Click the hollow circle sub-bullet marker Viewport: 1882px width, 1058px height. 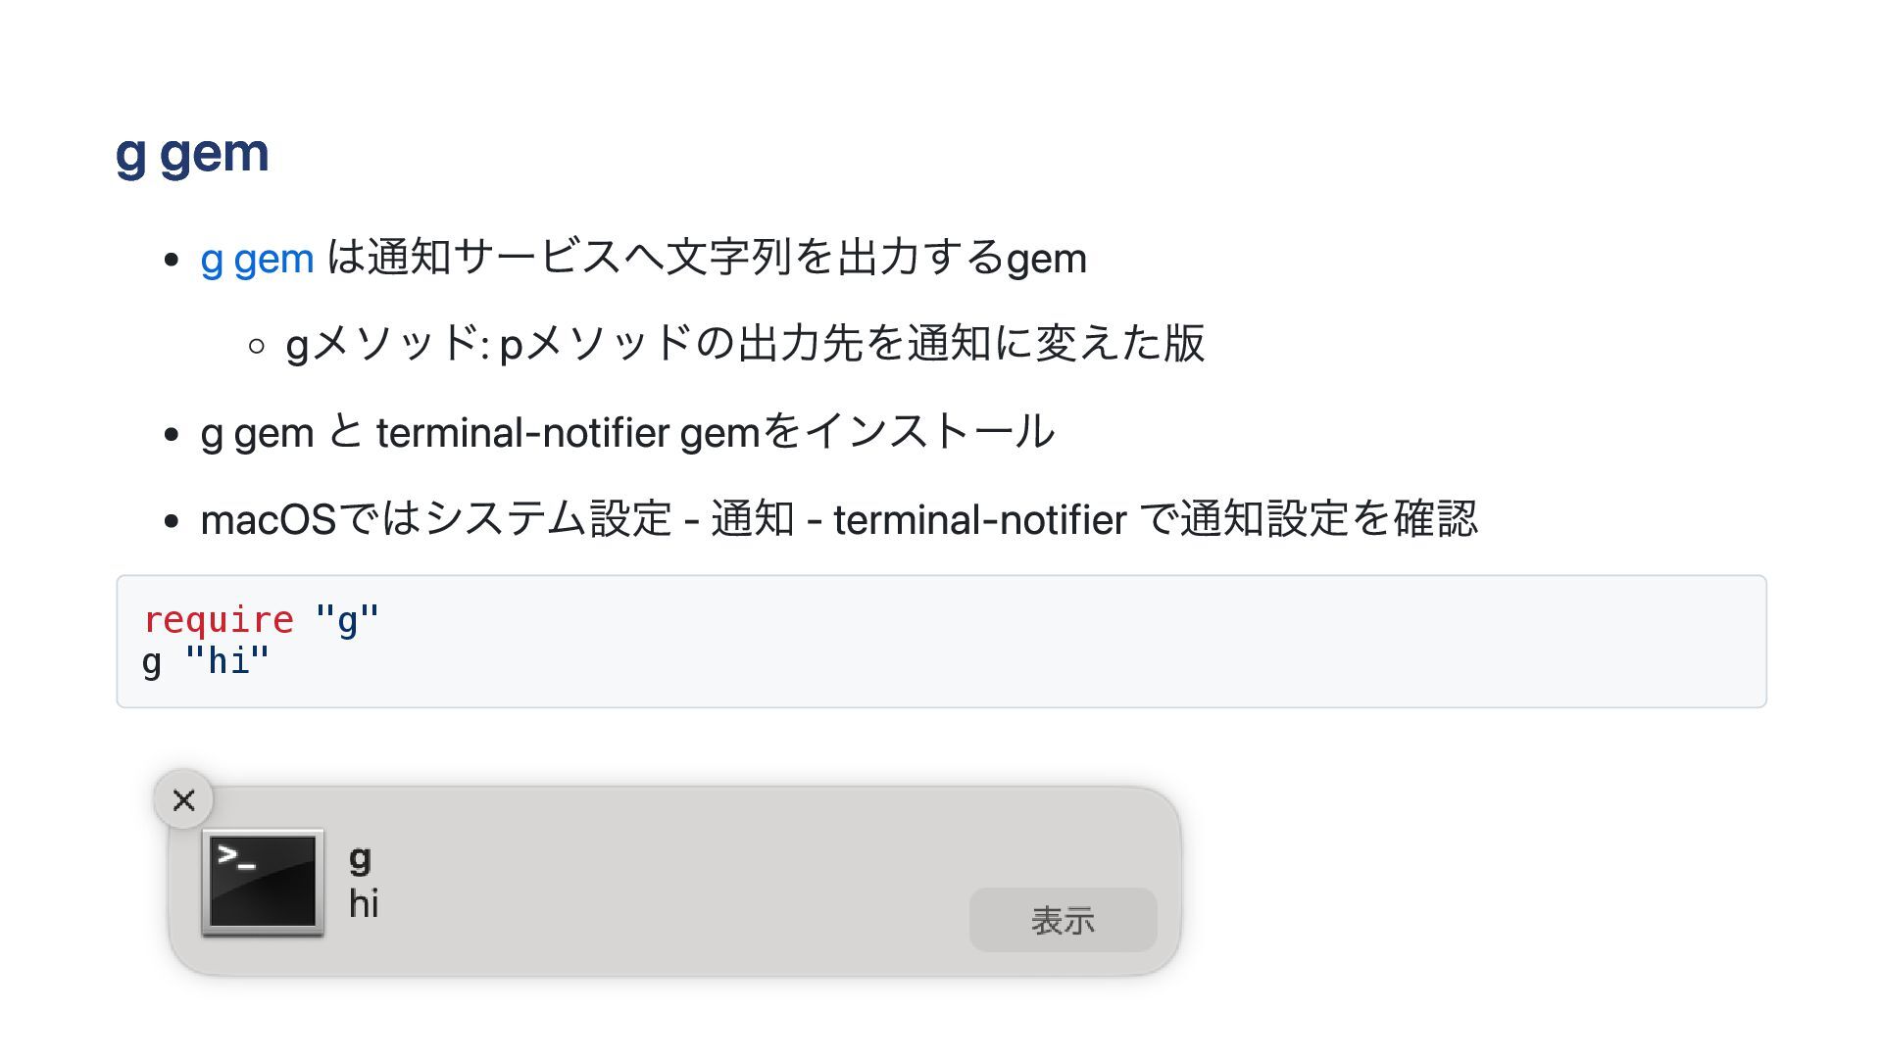point(257,346)
